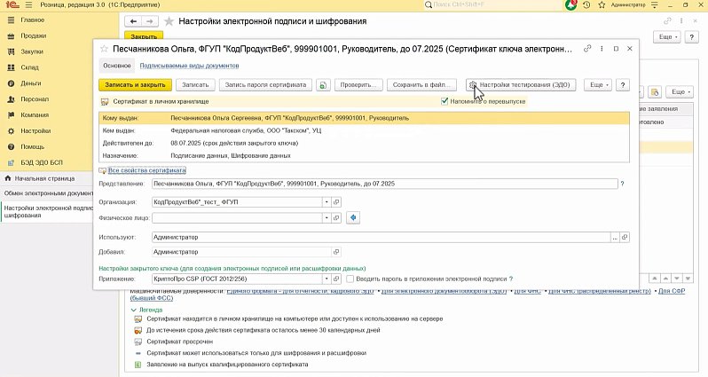
Task: Click the blue arrow fill button next to Физическое лицо
Action: pos(353,218)
